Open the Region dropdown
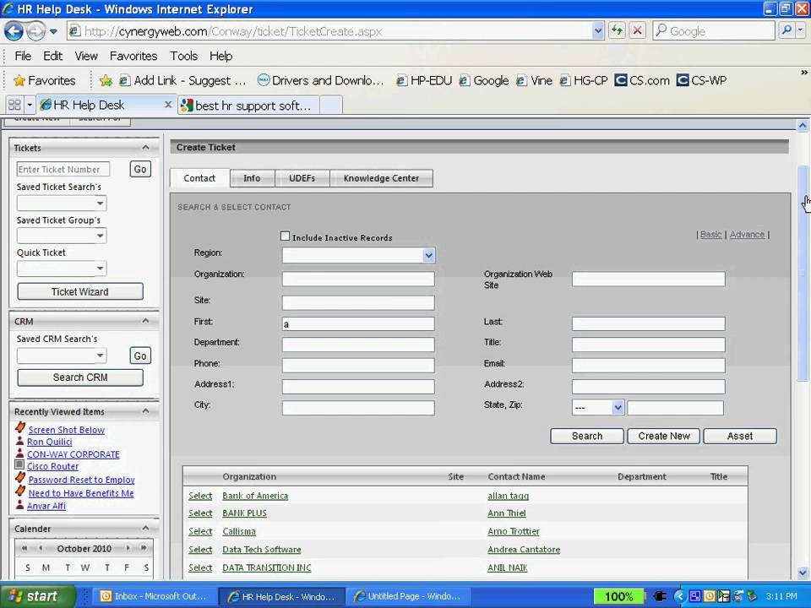 428,255
